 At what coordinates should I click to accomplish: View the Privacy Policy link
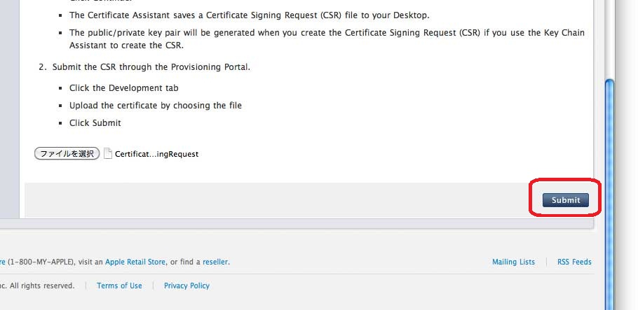click(186, 286)
